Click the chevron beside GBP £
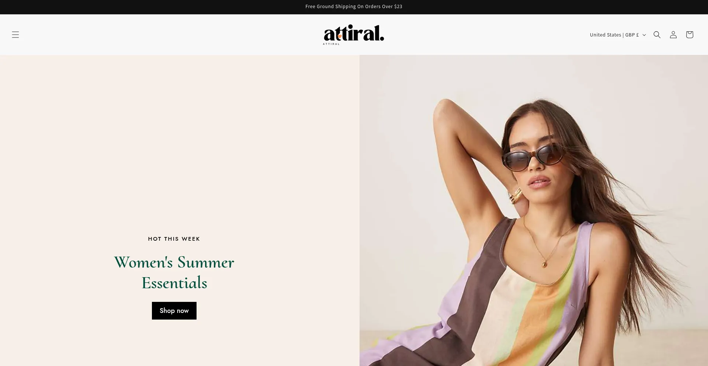This screenshot has height=366, width=708. [644, 35]
